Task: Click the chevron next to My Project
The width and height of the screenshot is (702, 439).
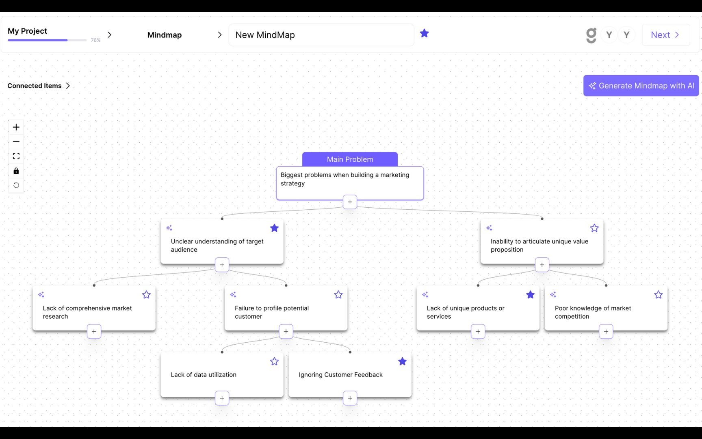Action: [x=109, y=35]
